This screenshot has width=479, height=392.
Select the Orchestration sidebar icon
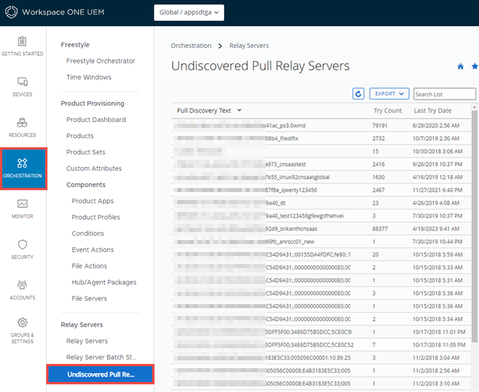pyautogui.click(x=23, y=169)
